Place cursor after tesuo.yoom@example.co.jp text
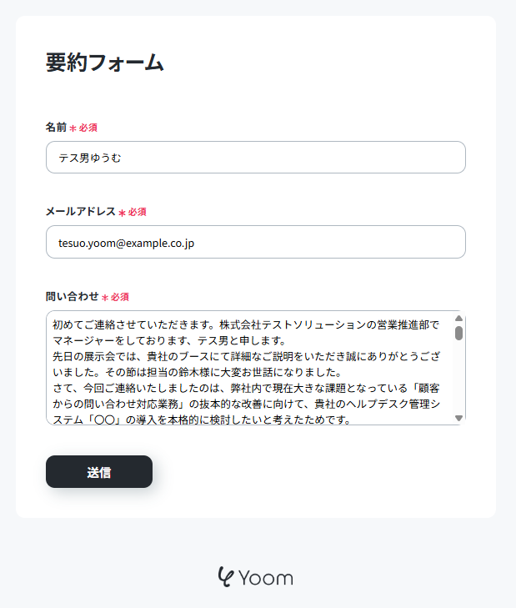The height and width of the screenshot is (608, 516). point(196,243)
